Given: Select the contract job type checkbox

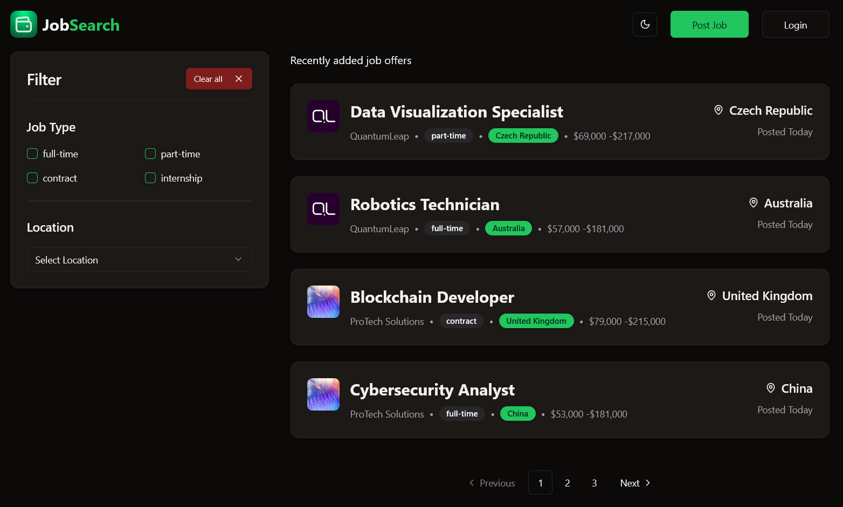Looking at the screenshot, I should click(x=32, y=178).
